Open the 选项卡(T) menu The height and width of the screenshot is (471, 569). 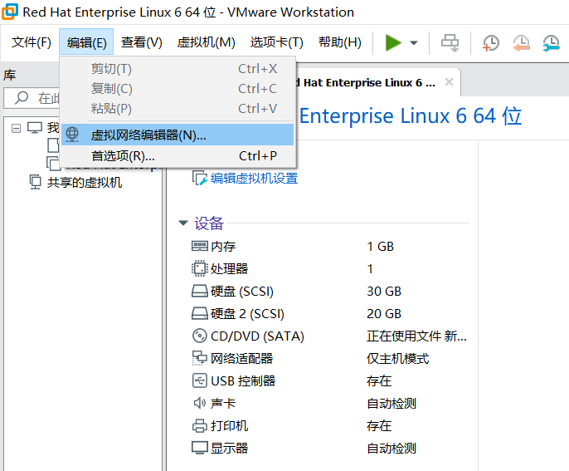pyautogui.click(x=276, y=42)
